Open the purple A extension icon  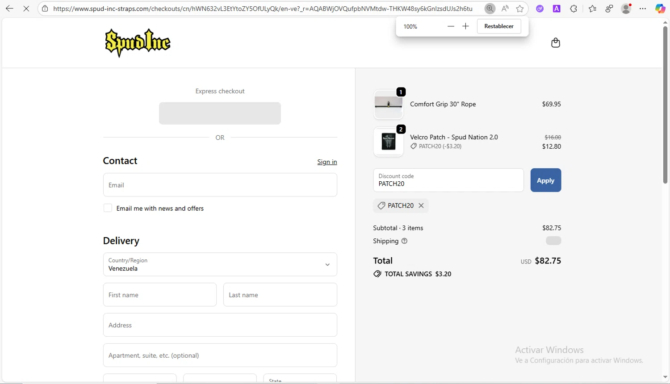click(557, 8)
